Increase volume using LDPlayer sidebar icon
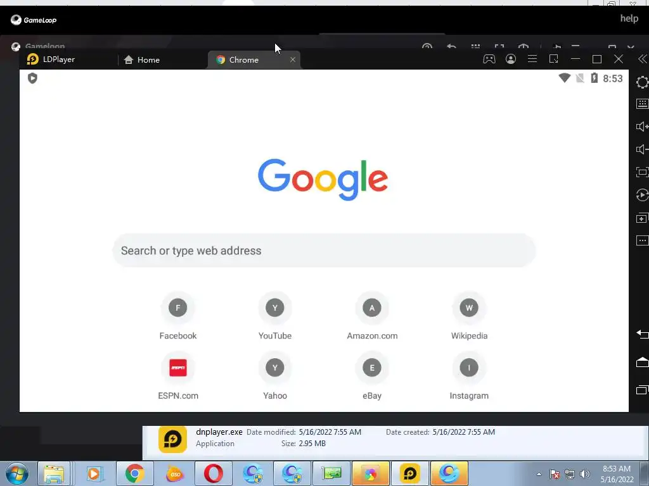The width and height of the screenshot is (649, 486). click(x=643, y=127)
